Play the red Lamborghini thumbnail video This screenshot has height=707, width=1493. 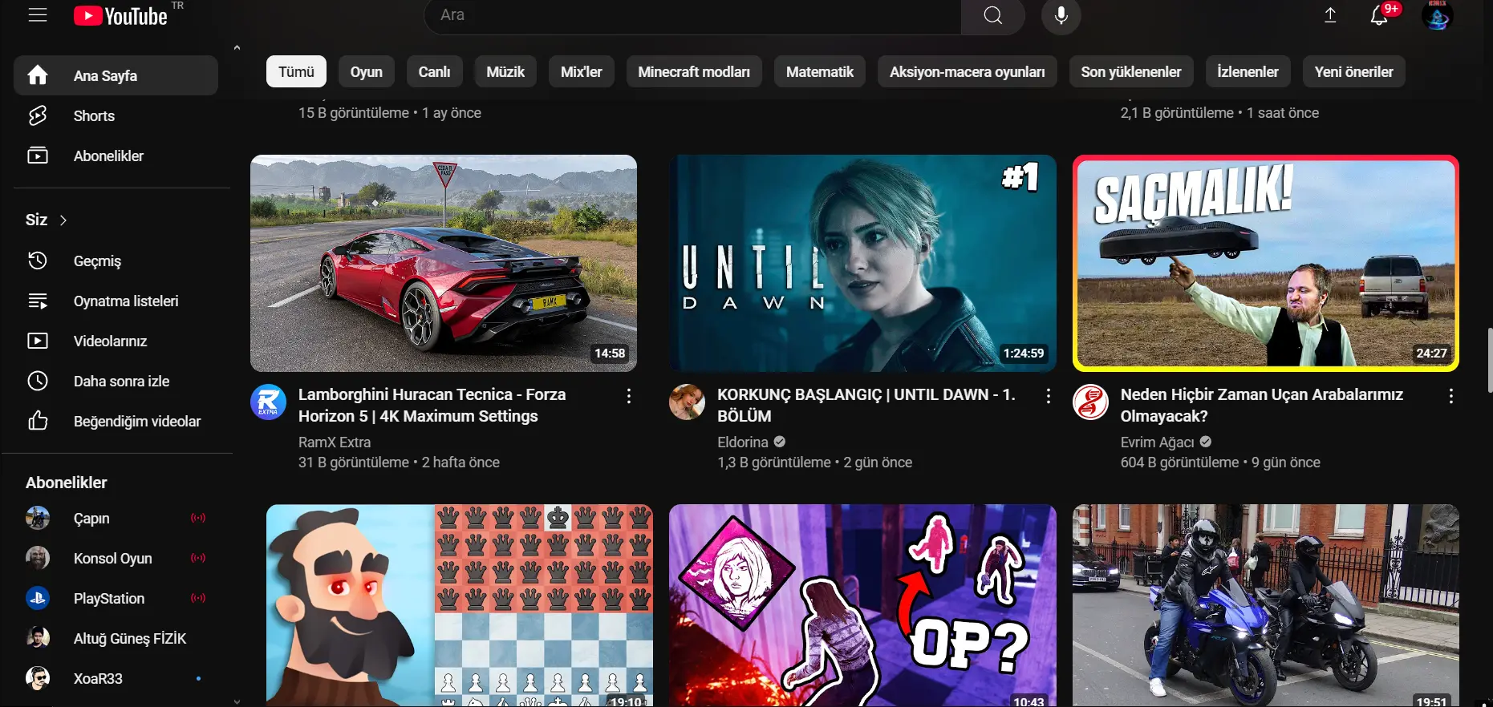(x=444, y=263)
